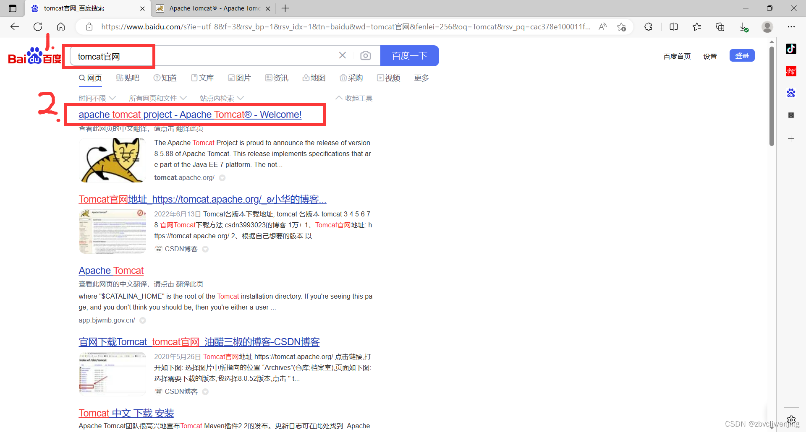Screen dimensions: 806x432
Task: Open TikTok icon in sidebar
Action: click(791, 49)
